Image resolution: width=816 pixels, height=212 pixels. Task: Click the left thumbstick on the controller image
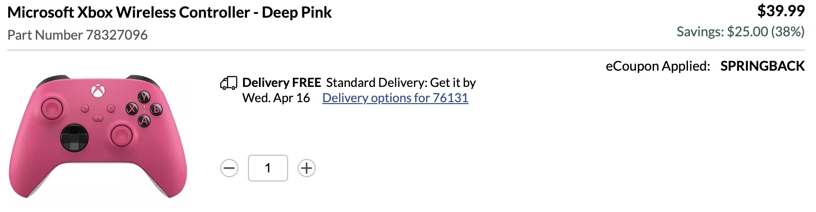tap(51, 108)
